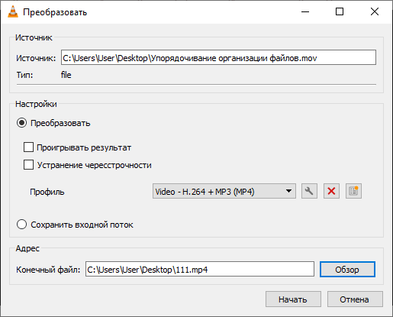Click the Обзор browse button

(347, 269)
